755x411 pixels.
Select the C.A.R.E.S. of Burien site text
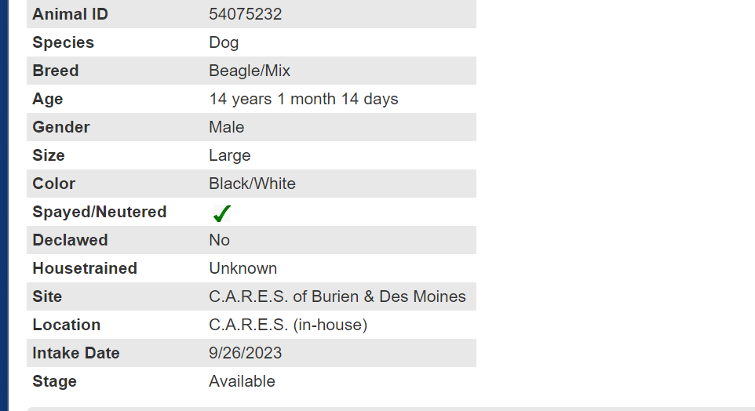point(337,296)
